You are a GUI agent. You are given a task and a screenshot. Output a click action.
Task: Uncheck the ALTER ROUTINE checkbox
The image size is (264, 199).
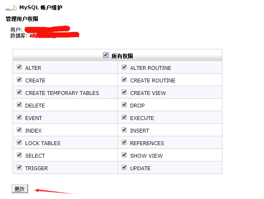[124, 67]
